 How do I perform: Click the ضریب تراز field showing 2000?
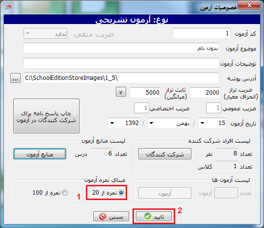[x=205, y=92]
